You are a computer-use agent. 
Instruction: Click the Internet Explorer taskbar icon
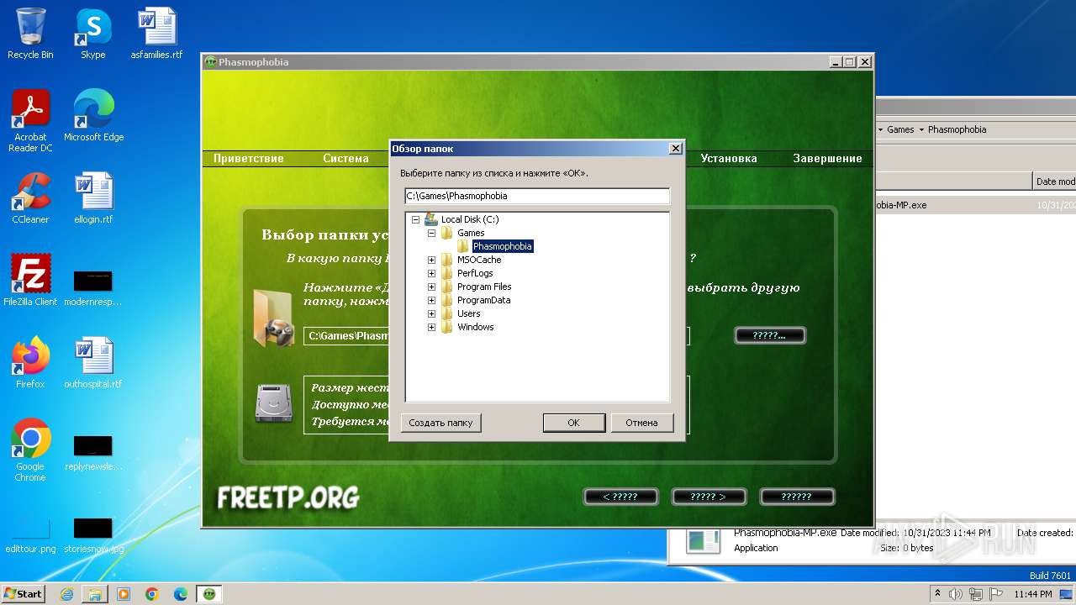click(x=66, y=594)
